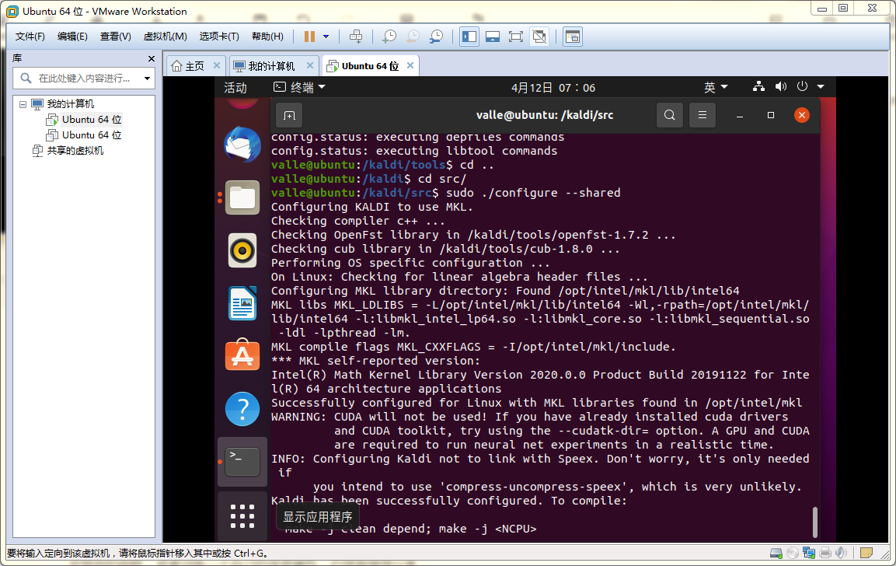Open a new tab in the terminal
Image resolution: width=896 pixels, height=566 pixels.
pos(290,116)
